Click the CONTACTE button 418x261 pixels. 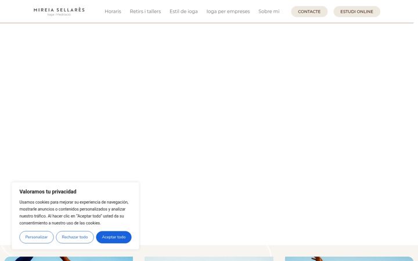[309, 12]
